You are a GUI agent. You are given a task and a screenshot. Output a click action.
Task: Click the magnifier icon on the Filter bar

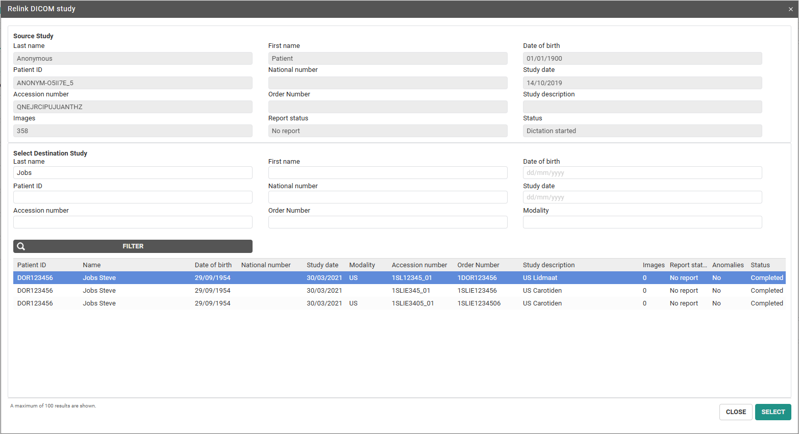21,246
